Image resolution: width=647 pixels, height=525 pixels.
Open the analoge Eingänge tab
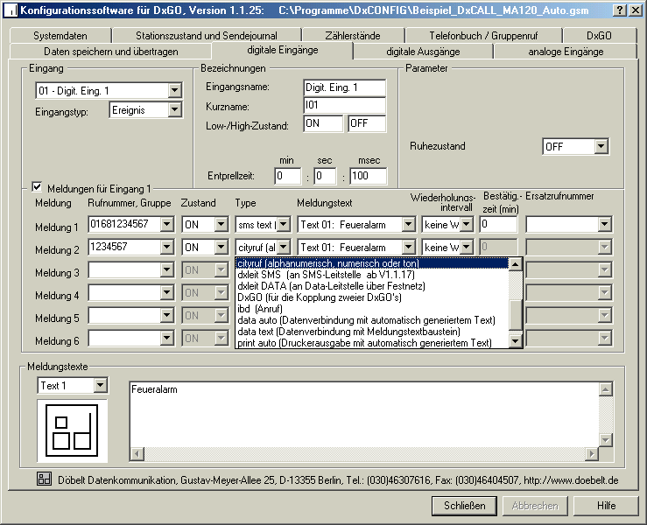[x=566, y=52]
